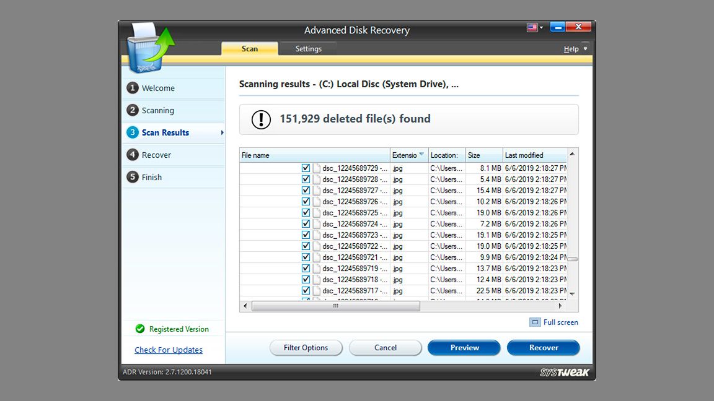This screenshot has width=714, height=401.
Task: Click the Scan Results step arrow
Action: 222,133
